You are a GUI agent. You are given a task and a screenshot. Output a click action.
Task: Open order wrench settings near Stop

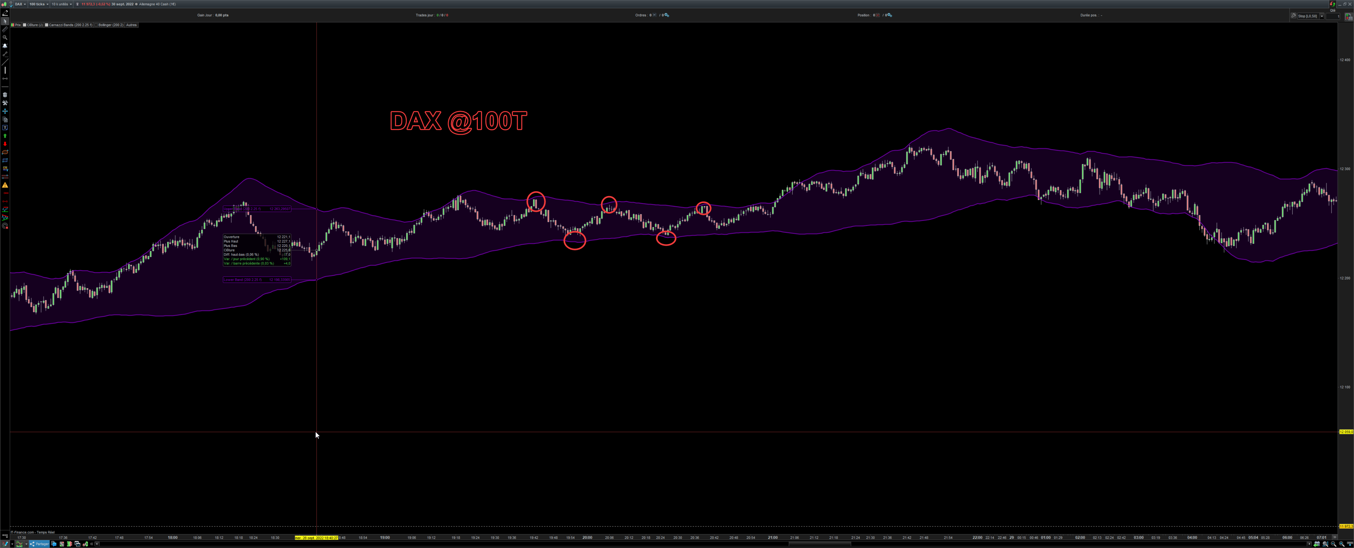(1293, 16)
